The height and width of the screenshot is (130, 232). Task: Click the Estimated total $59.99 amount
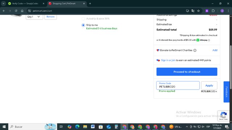click(x=213, y=30)
